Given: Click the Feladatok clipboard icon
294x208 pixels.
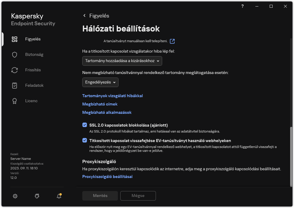Looking at the screenshot, I should click(15, 85).
